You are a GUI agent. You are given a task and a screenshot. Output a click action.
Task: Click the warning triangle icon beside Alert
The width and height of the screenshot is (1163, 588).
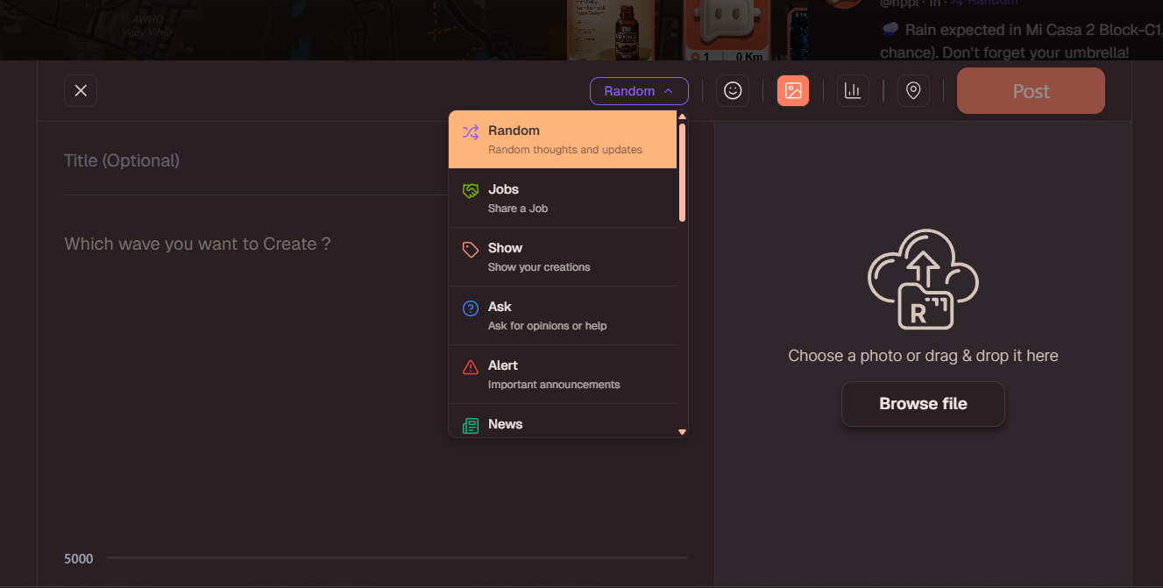click(471, 367)
